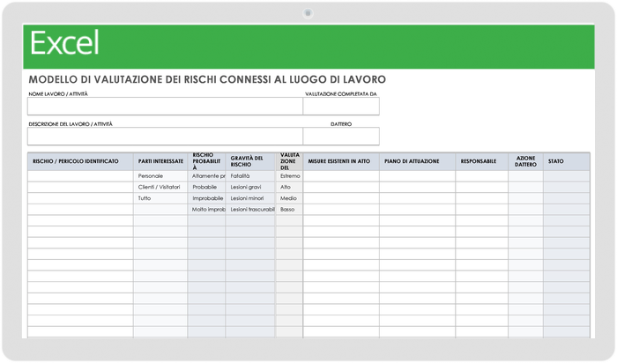Click the Altamente probabile cell

[x=206, y=176]
